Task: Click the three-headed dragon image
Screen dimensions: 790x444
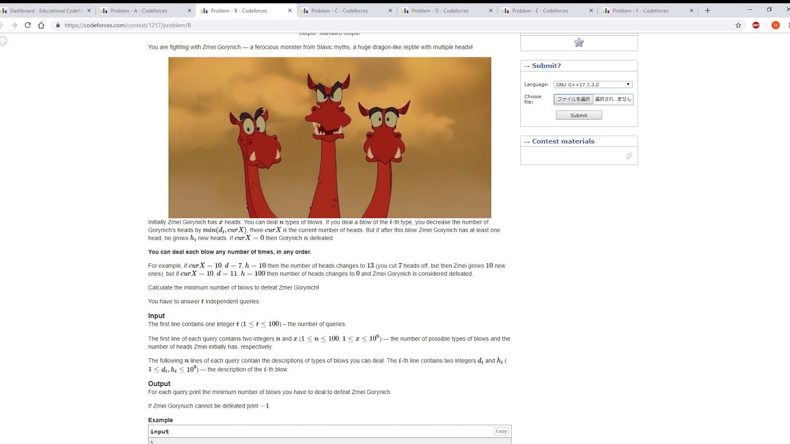Action: pos(330,138)
